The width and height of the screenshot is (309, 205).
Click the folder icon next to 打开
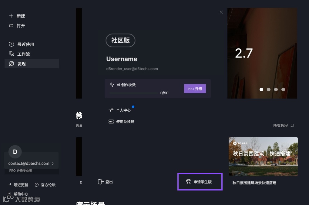11,26
